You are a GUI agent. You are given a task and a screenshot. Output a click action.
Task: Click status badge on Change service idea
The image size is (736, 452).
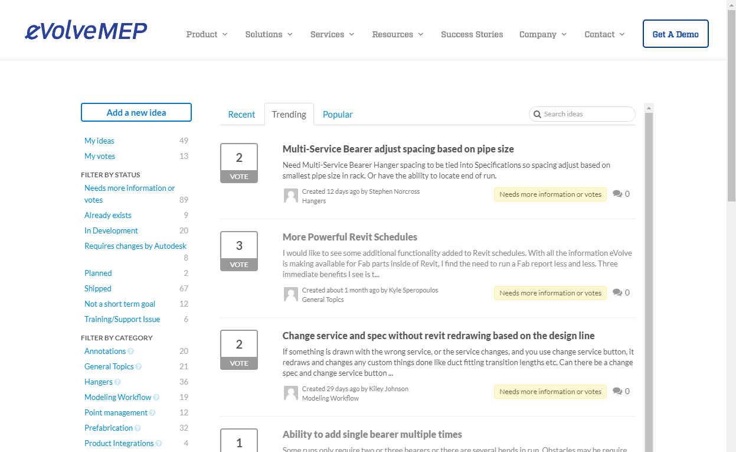(x=550, y=392)
